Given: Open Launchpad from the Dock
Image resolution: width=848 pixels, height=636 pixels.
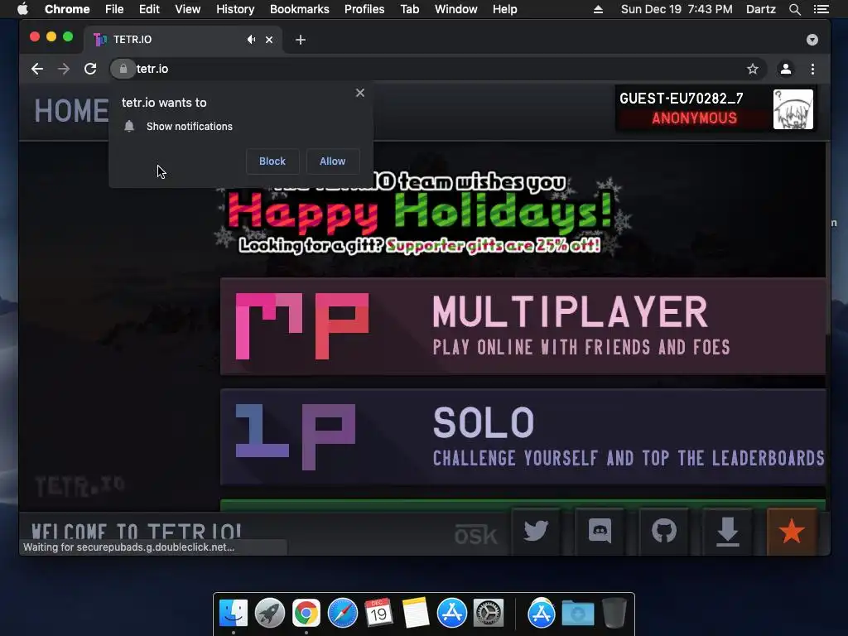Looking at the screenshot, I should pos(270,614).
